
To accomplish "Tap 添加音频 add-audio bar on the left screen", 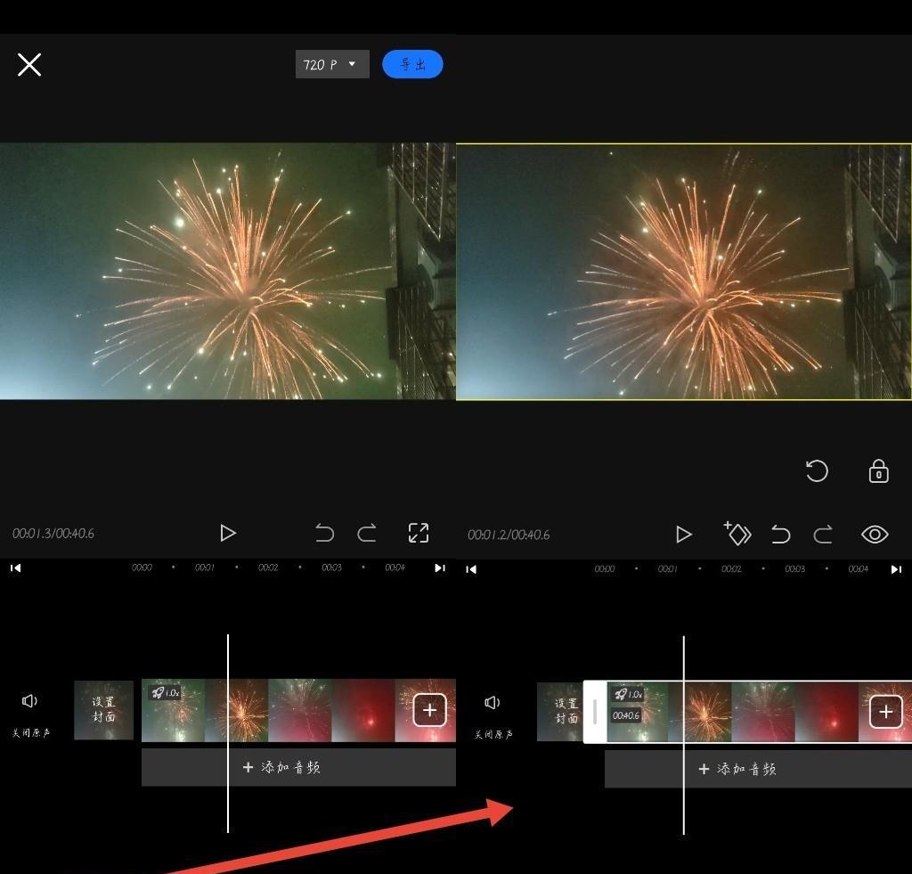I will click(298, 767).
